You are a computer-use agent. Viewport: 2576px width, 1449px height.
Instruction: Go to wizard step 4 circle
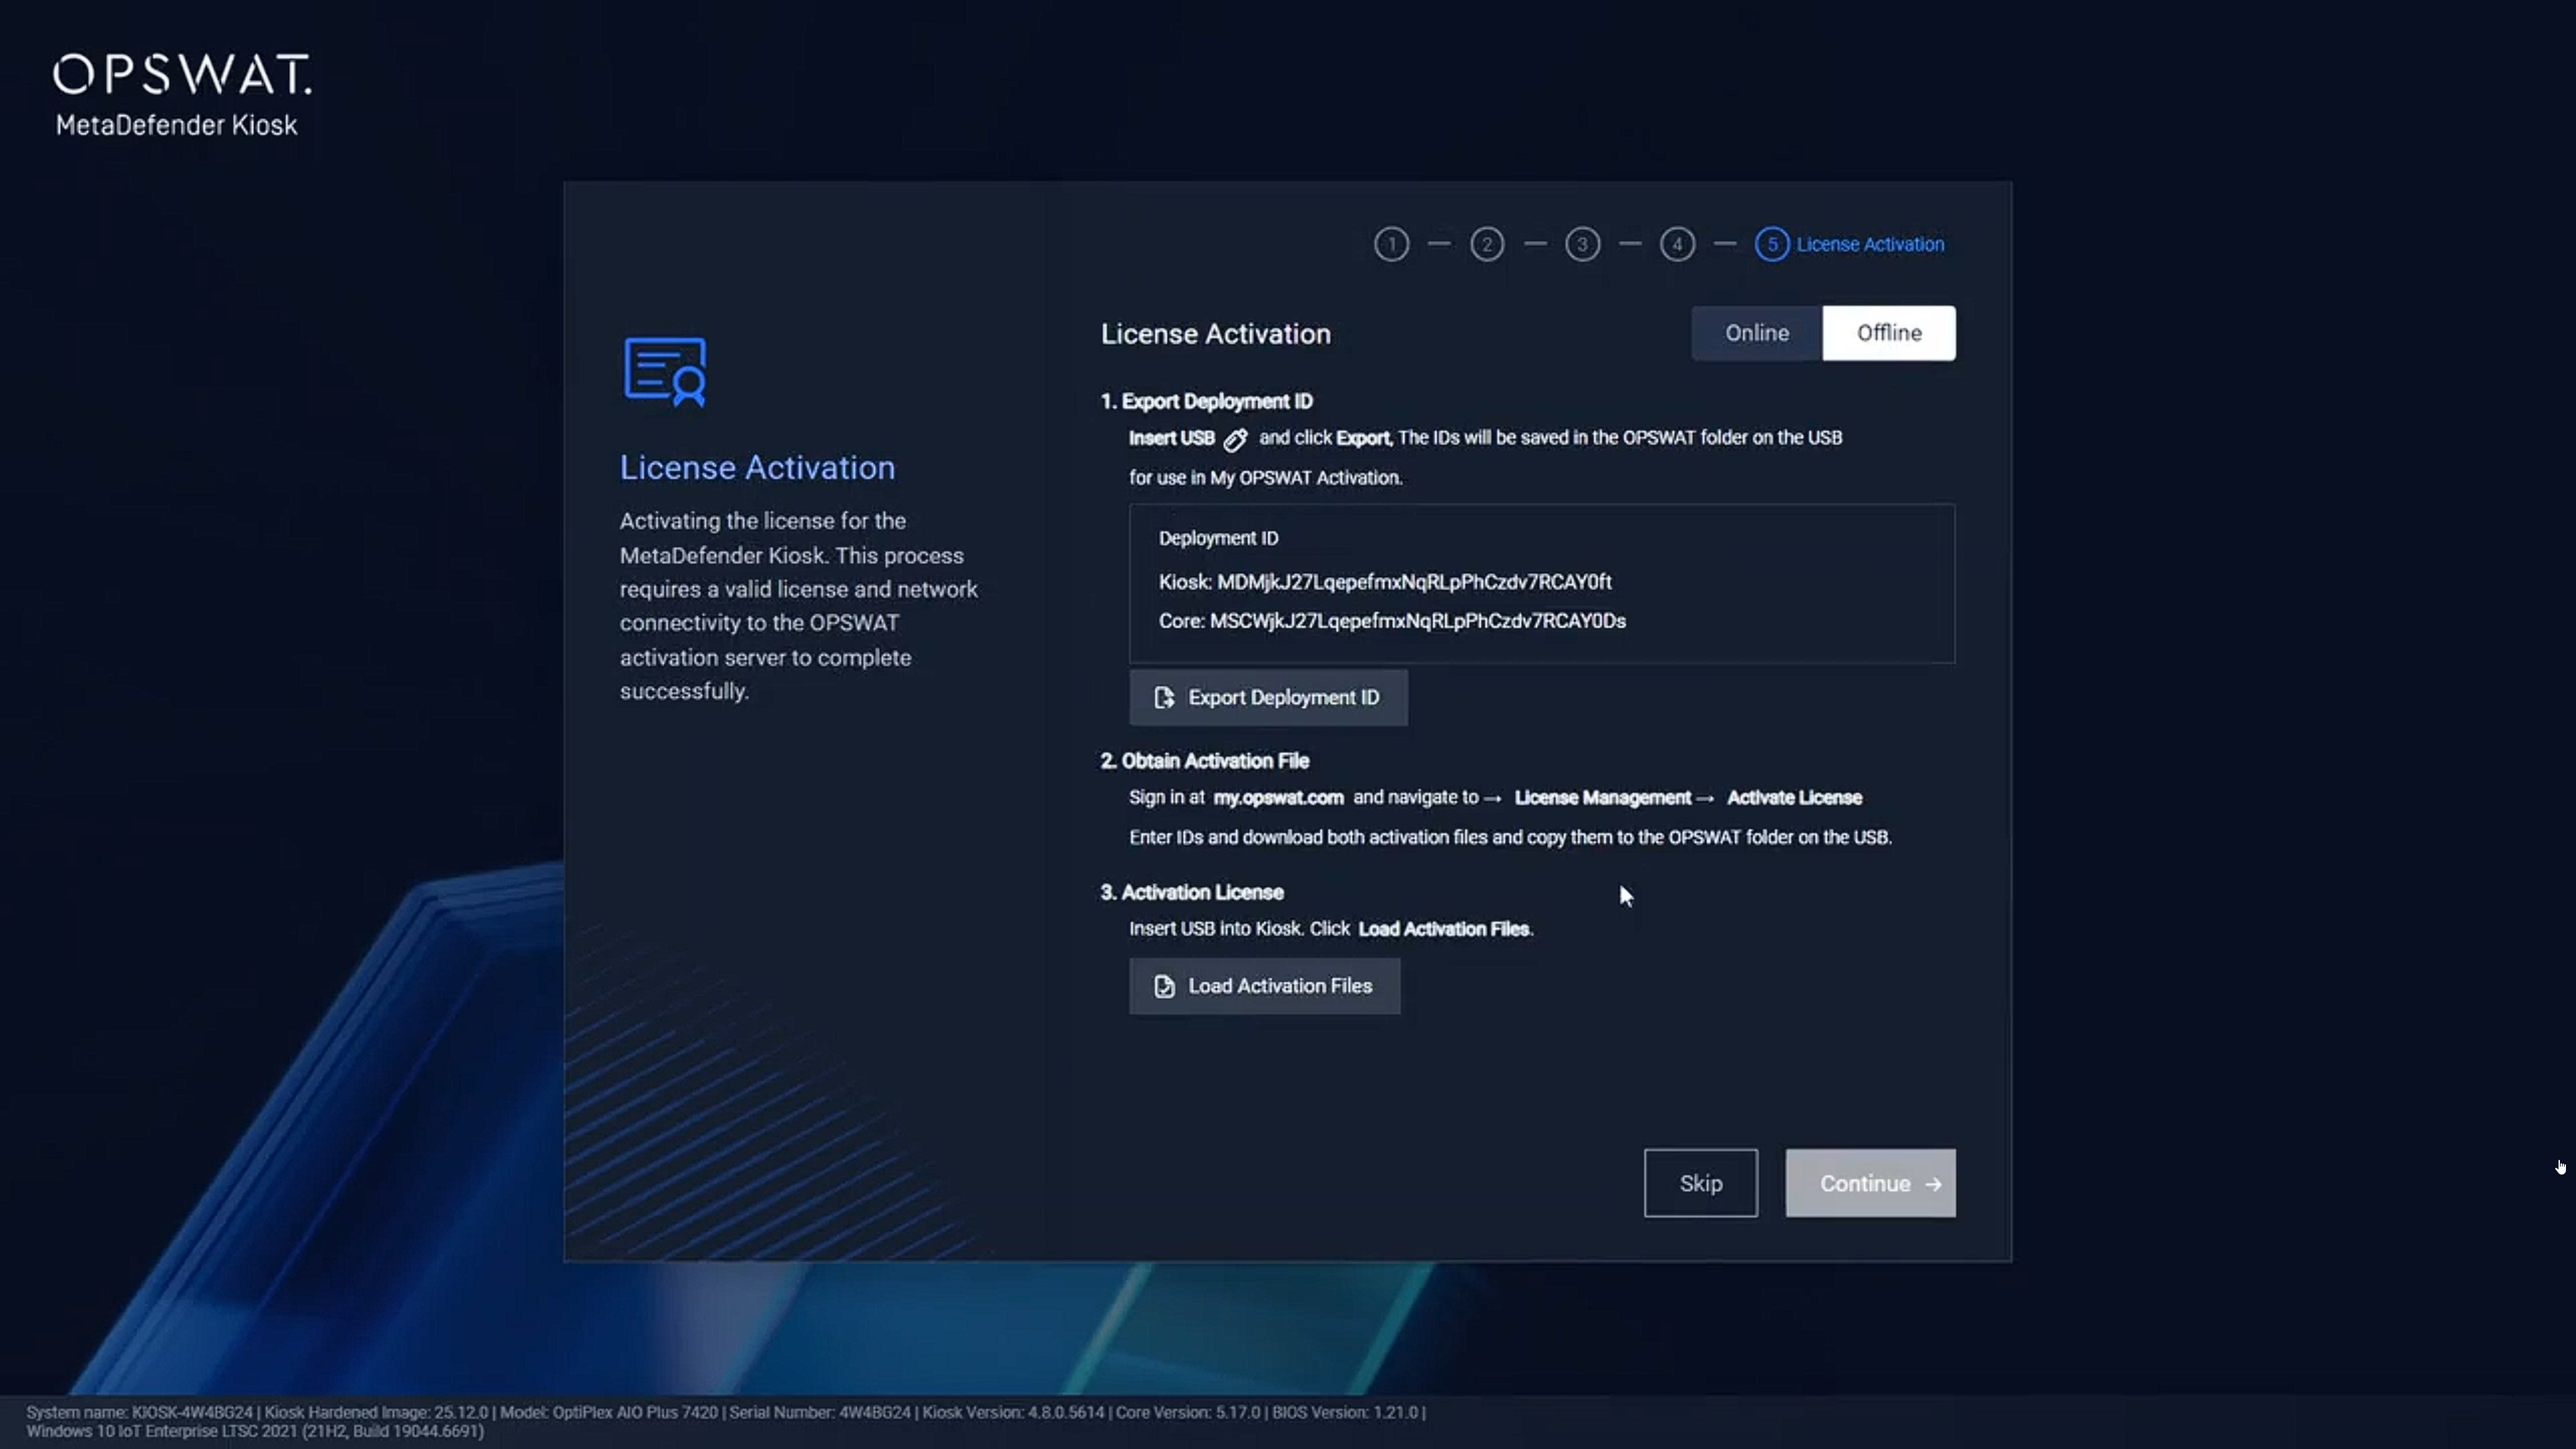(x=1677, y=245)
